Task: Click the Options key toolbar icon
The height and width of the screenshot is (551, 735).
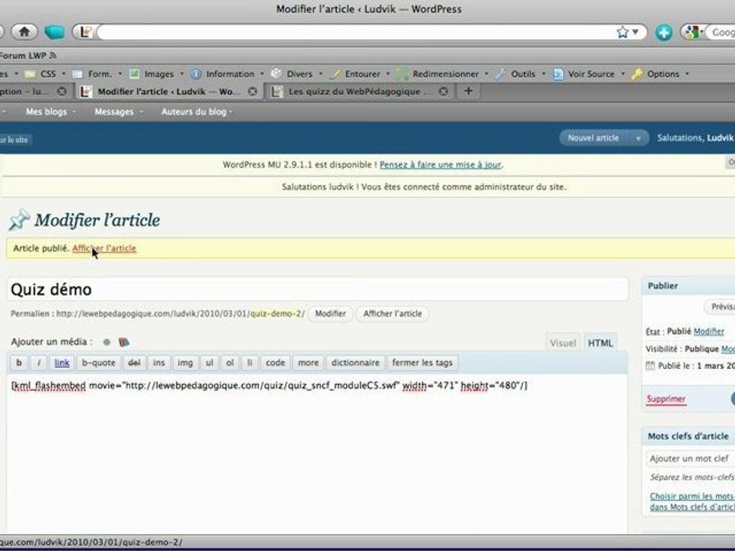Action: tap(636, 73)
